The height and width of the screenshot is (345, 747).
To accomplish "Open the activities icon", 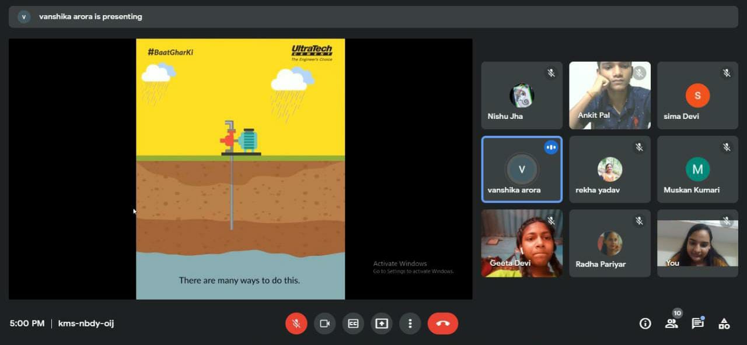I will pos(724,323).
